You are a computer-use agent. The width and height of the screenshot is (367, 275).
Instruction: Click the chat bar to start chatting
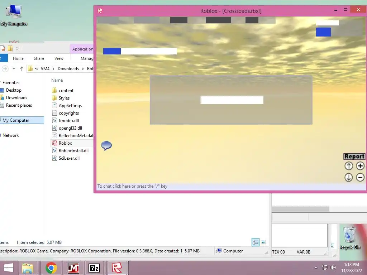point(231,186)
